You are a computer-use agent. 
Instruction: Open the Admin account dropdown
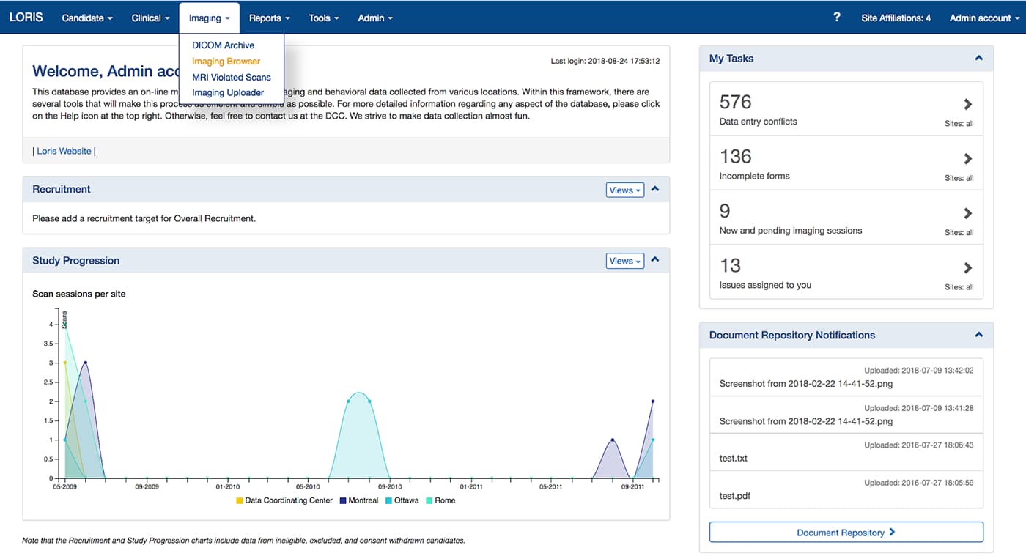click(x=980, y=17)
